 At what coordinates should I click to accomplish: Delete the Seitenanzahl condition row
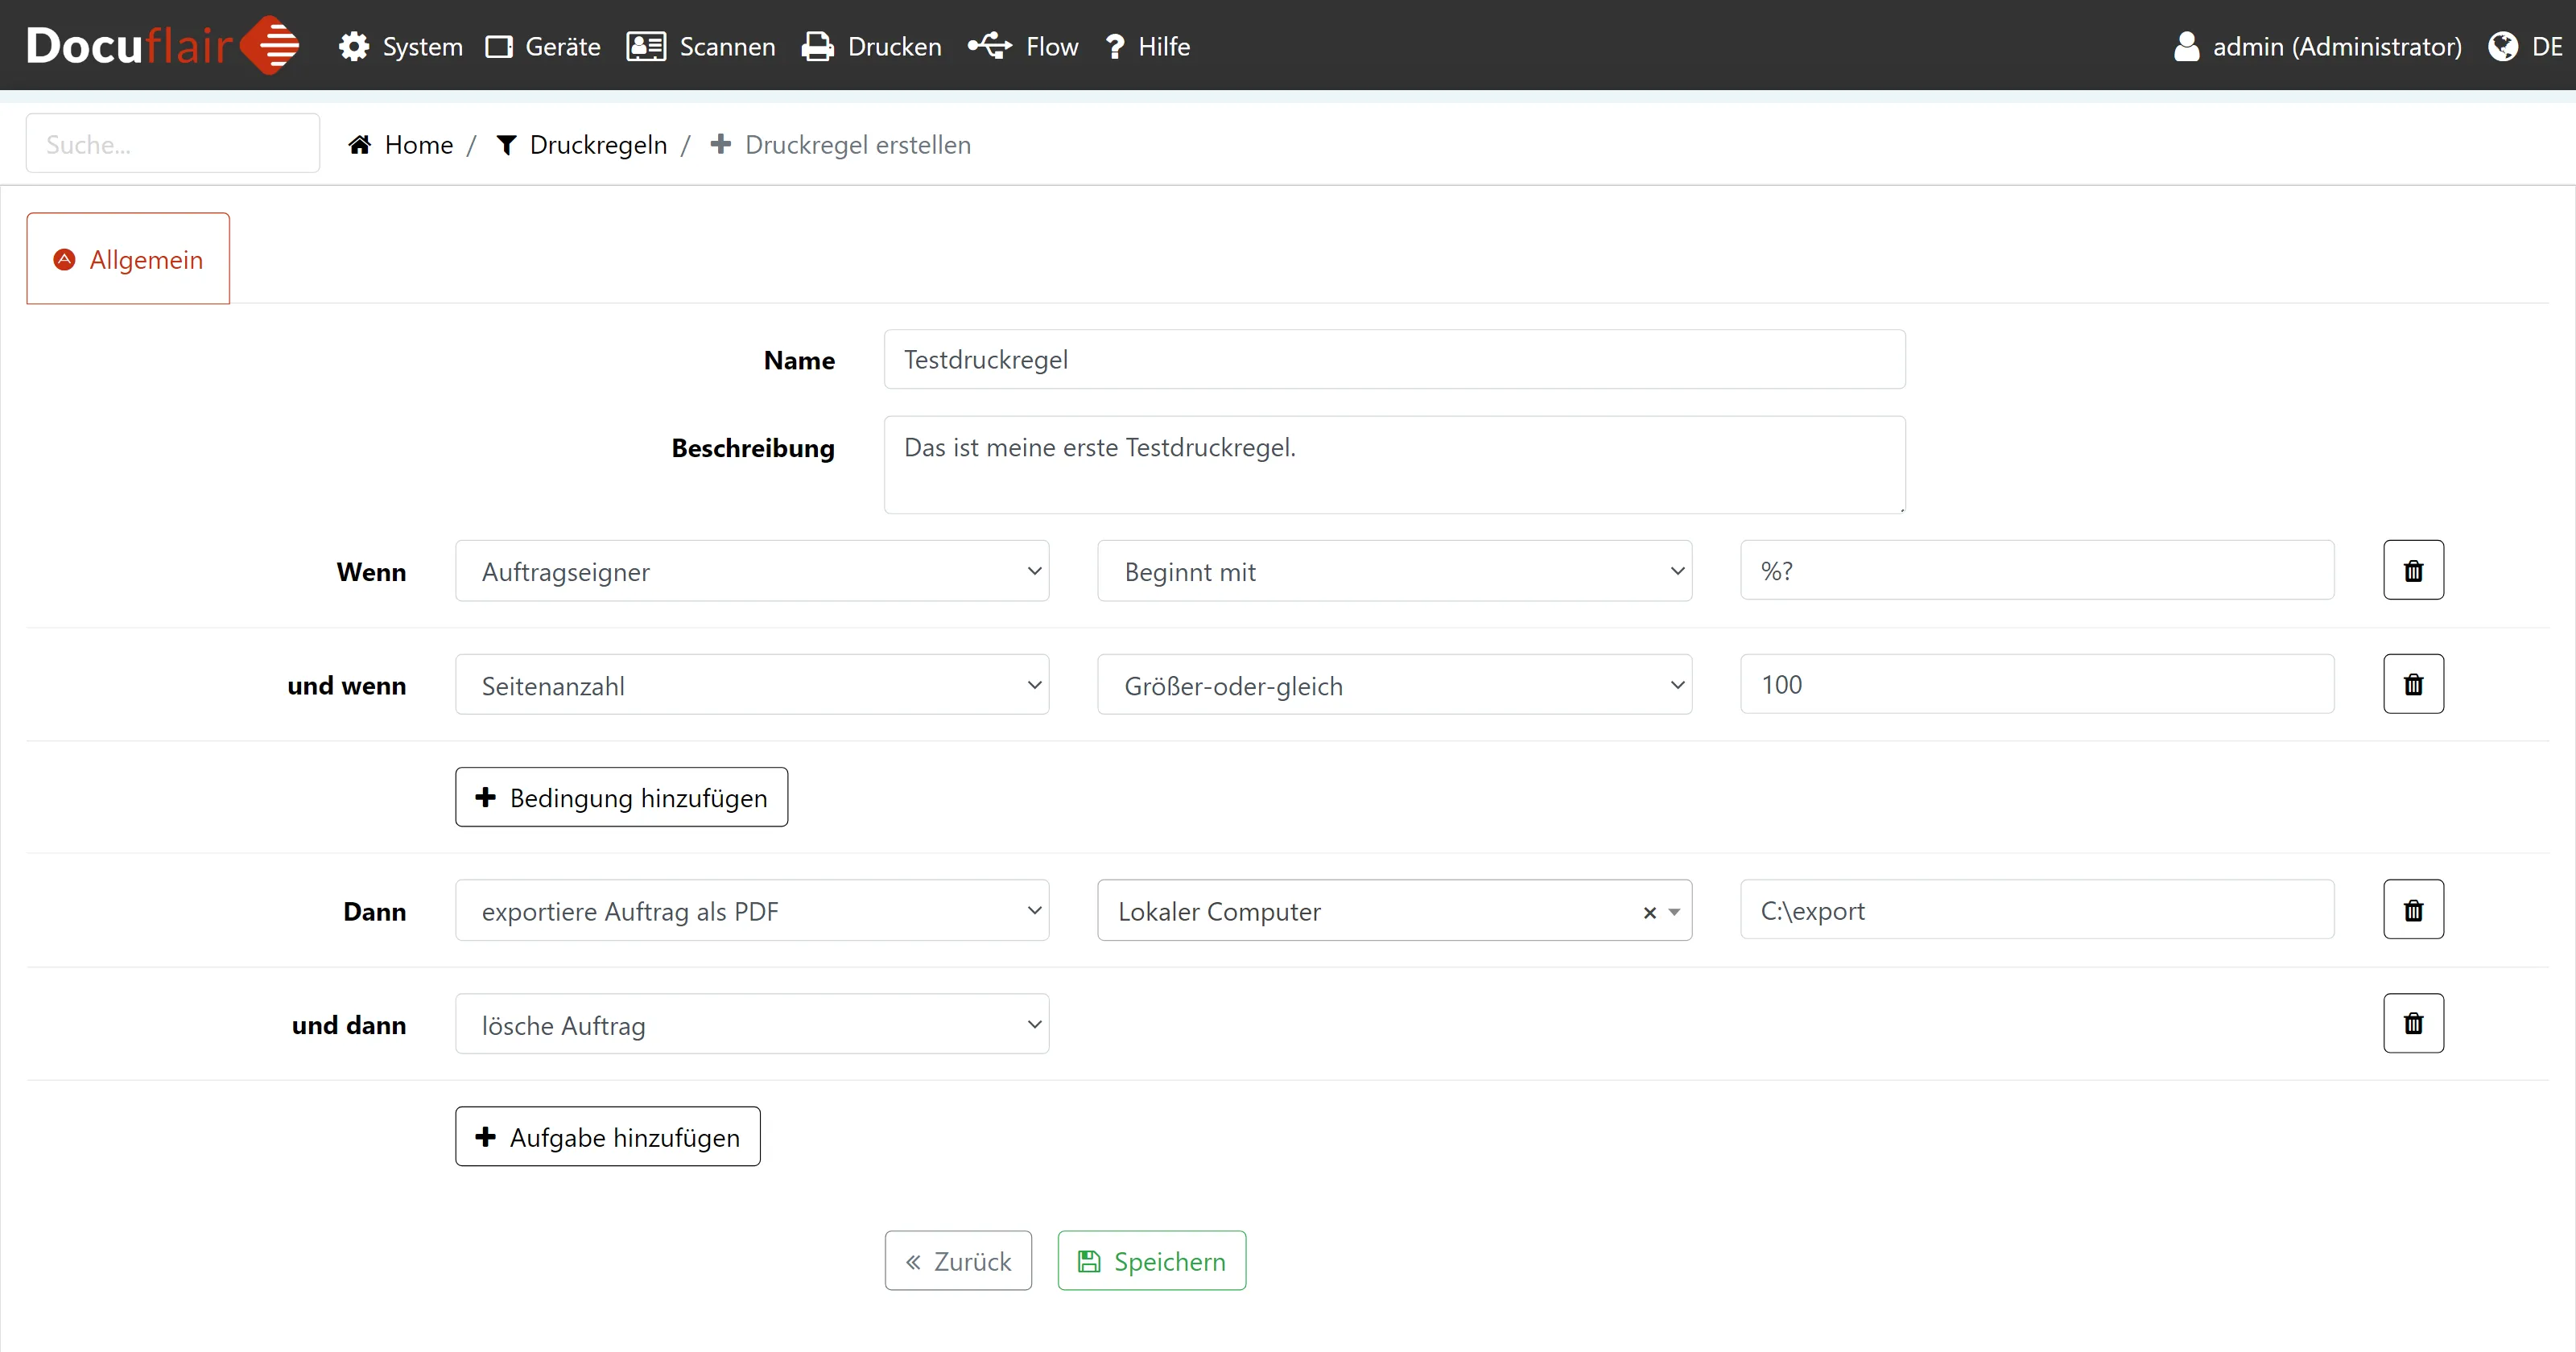tap(2412, 684)
